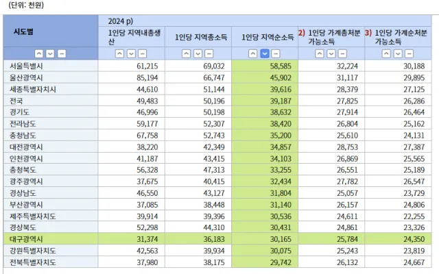Screen dimensions: 439x274
Task: Select the 전북특별자치도 row label
Action: click(32, 261)
